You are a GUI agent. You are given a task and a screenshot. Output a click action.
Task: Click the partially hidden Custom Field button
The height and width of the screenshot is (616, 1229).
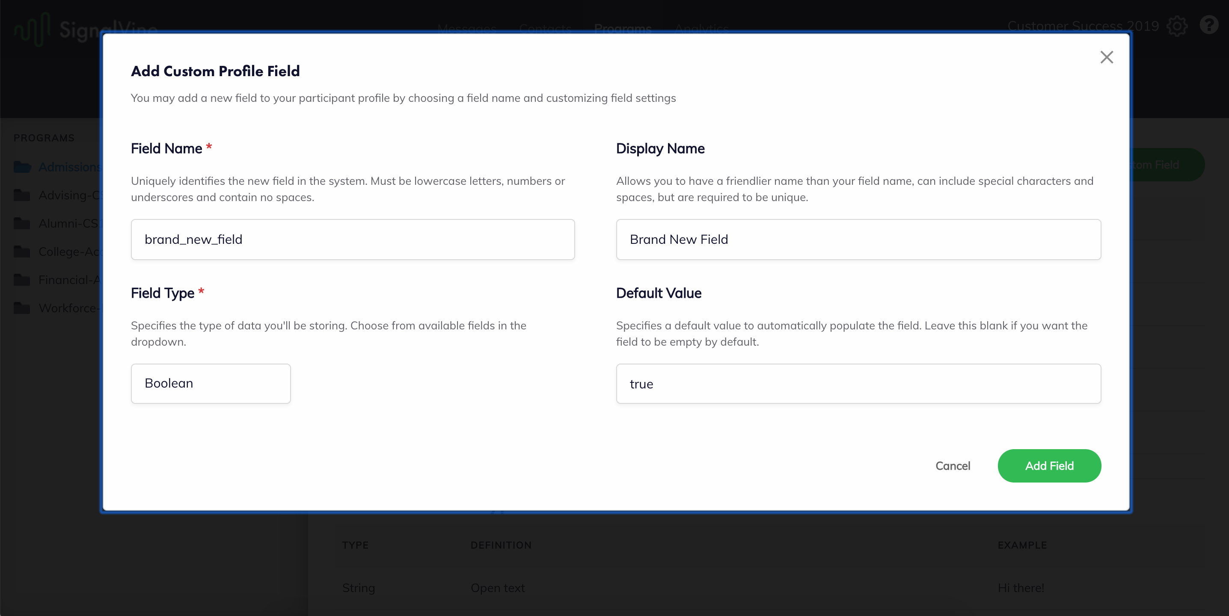[1167, 165]
